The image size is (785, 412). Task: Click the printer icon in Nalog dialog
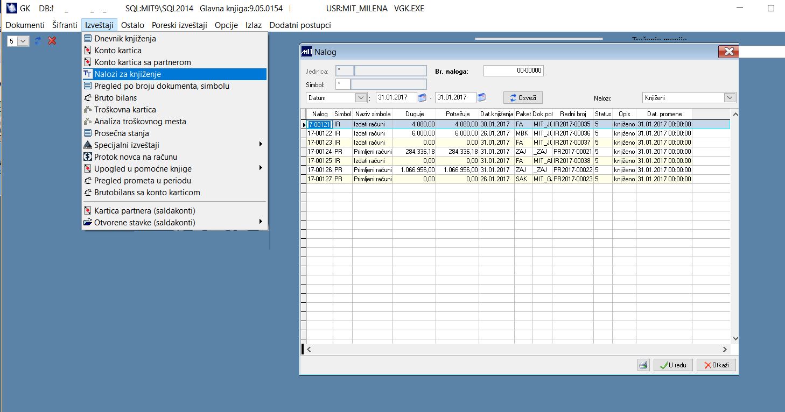coord(643,365)
